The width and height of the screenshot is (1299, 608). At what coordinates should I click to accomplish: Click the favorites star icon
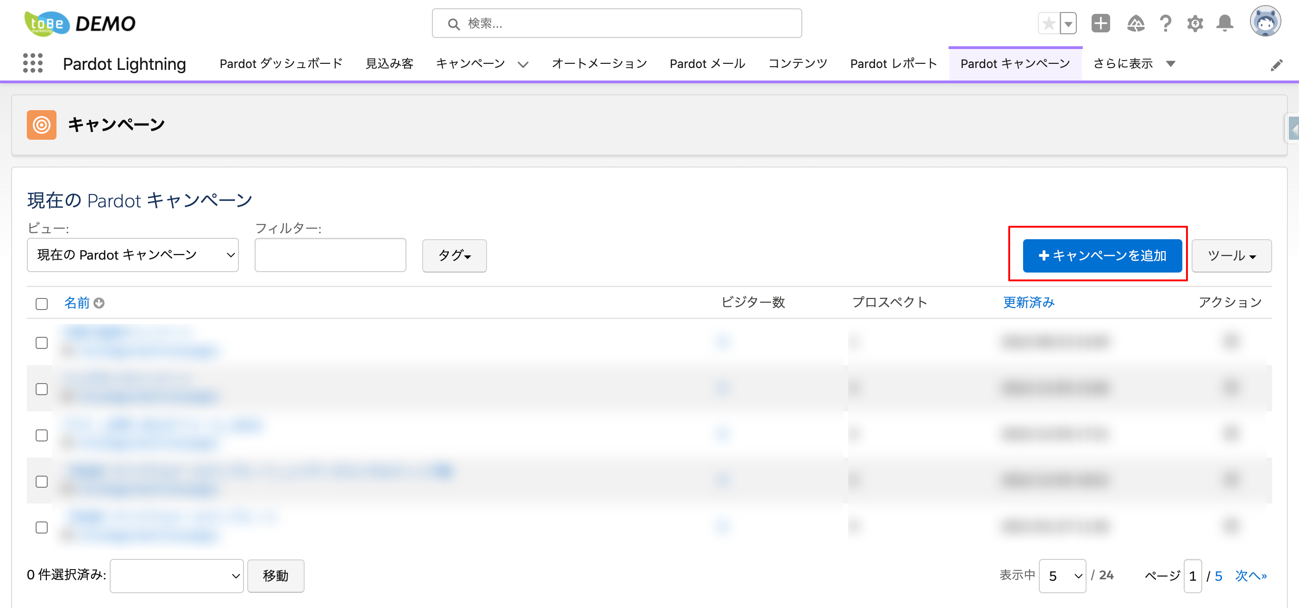pyautogui.click(x=1049, y=23)
